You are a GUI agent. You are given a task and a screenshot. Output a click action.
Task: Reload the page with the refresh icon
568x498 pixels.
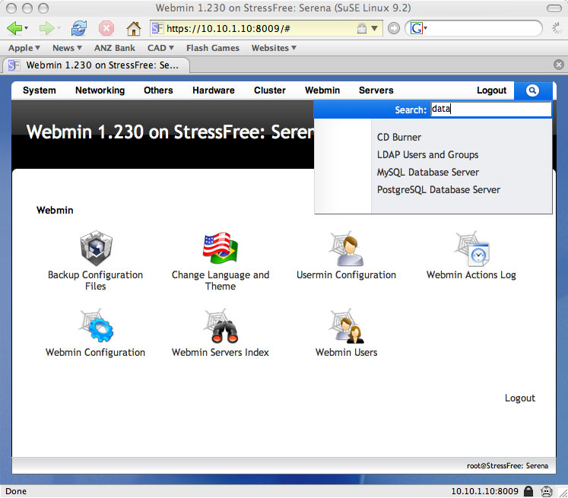[x=78, y=28]
